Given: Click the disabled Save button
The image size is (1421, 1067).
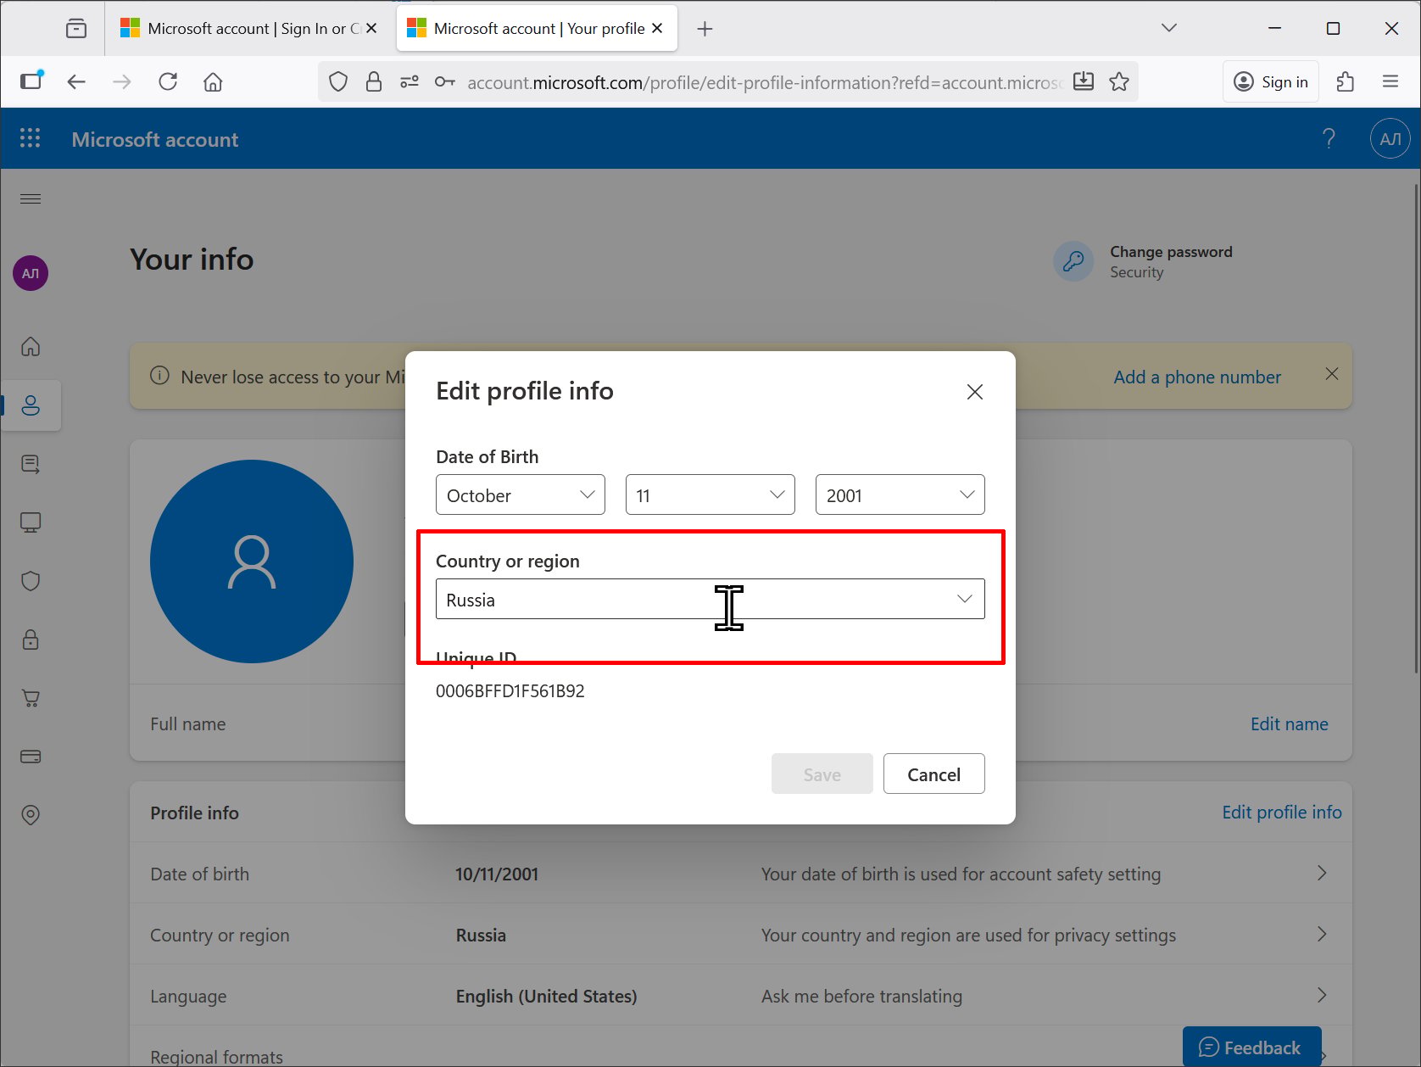Looking at the screenshot, I should (x=822, y=774).
